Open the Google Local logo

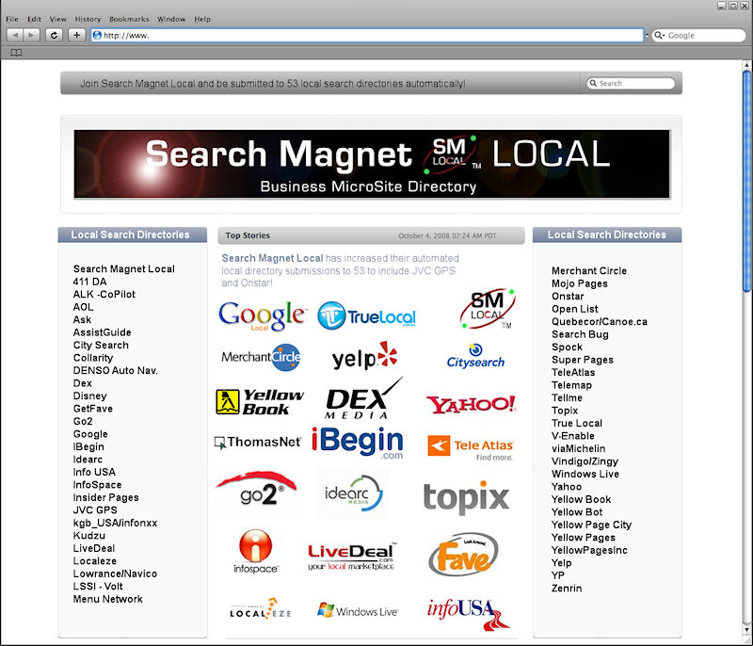263,316
